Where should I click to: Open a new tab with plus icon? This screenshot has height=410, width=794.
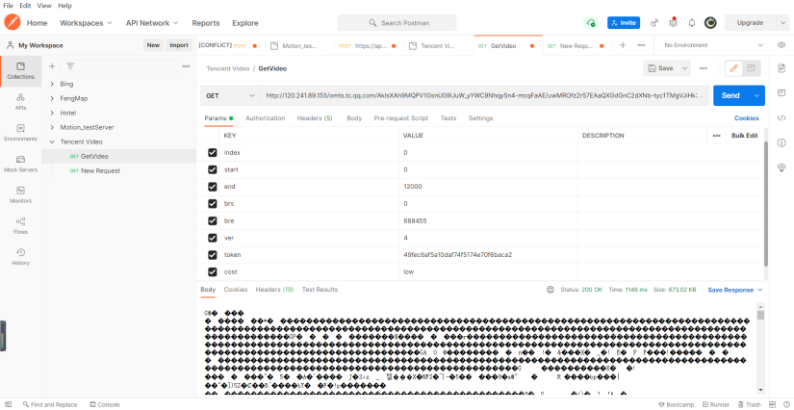[x=623, y=45]
